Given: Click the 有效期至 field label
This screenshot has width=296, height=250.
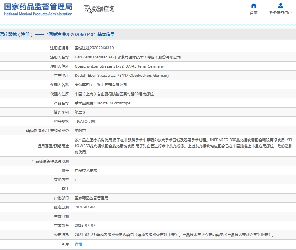Looking at the screenshot, I should click(61, 226).
